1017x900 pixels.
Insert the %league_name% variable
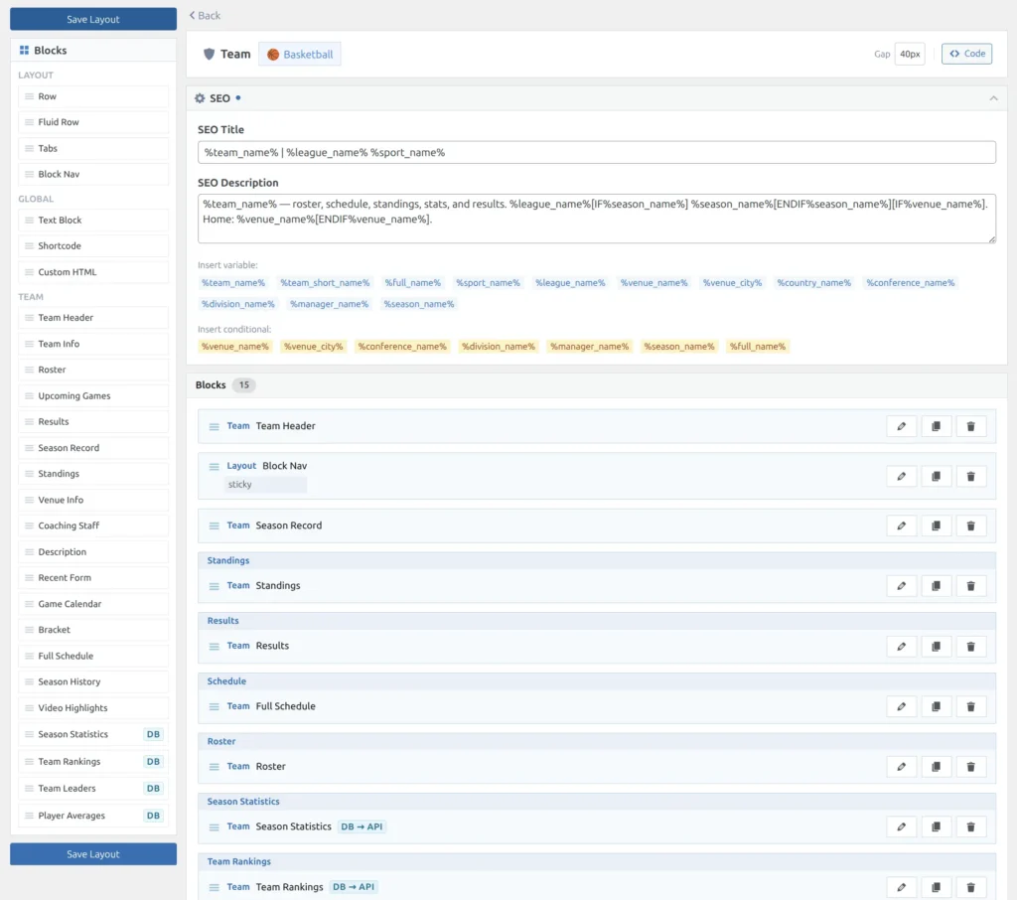click(570, 283)
